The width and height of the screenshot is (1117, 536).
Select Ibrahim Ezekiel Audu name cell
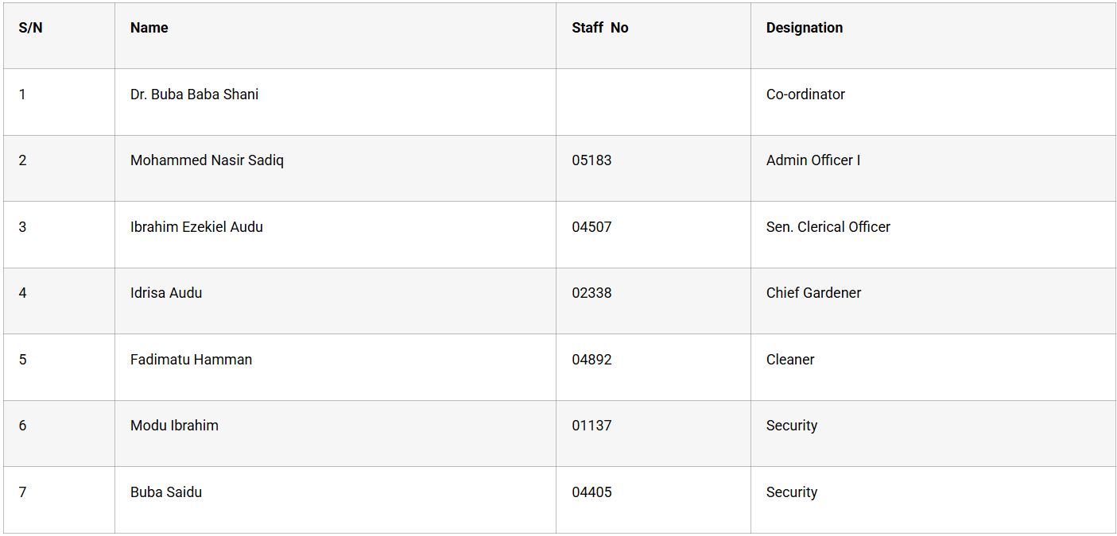[x=196, y=227]
